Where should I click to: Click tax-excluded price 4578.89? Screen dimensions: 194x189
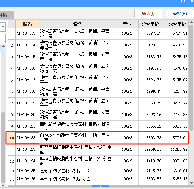tap(180, 68)
